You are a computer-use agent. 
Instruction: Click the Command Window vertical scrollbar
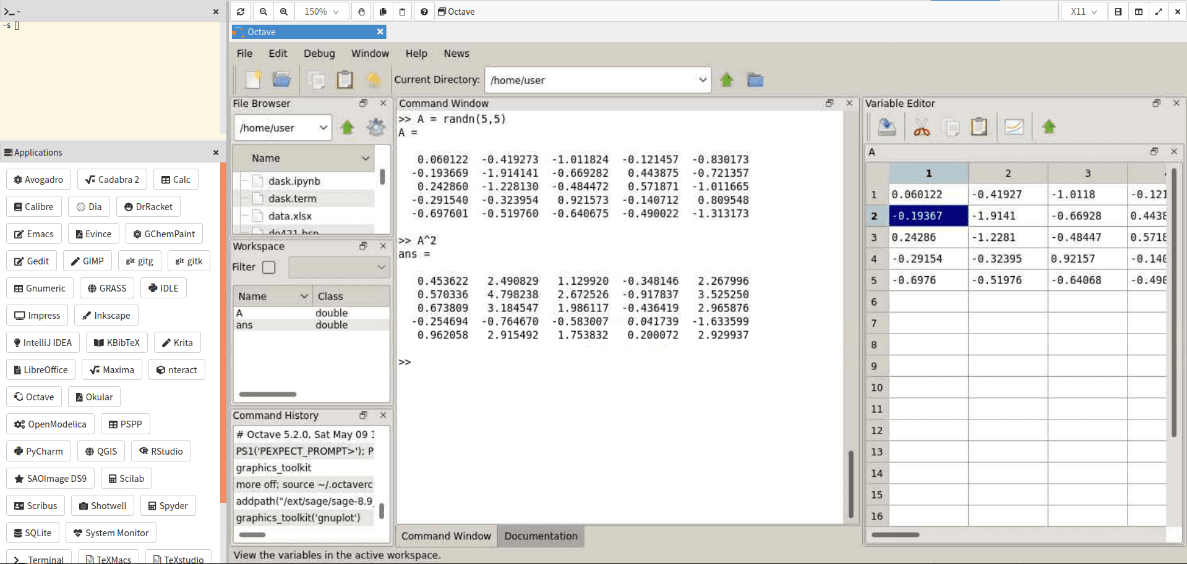pos(851,484)
